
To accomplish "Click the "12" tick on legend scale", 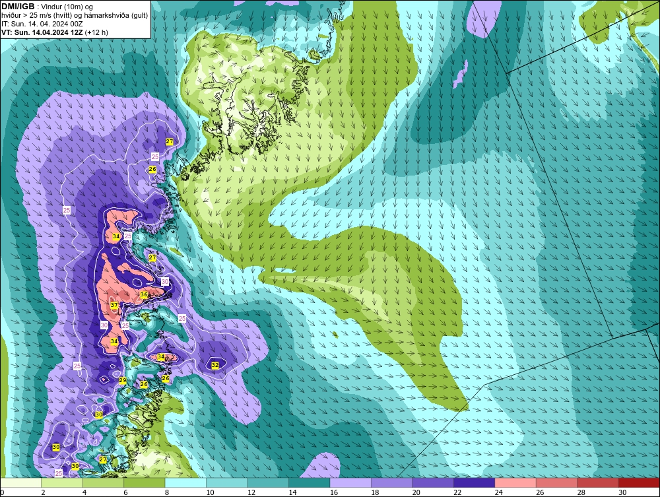I will 251,492.
